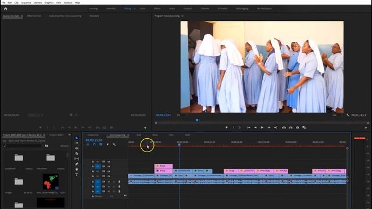Toggle Snap in timeline

(x=94, y=145)
